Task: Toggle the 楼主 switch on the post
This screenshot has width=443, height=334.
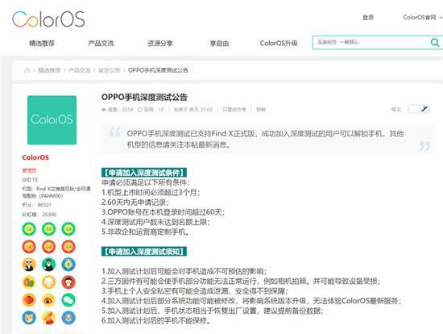Action: (x=419, y=109)
